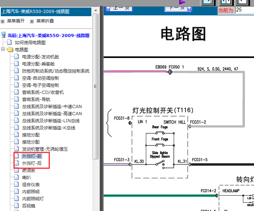Click the wire label 924, S, 0.50, 2440, 47

218,69
